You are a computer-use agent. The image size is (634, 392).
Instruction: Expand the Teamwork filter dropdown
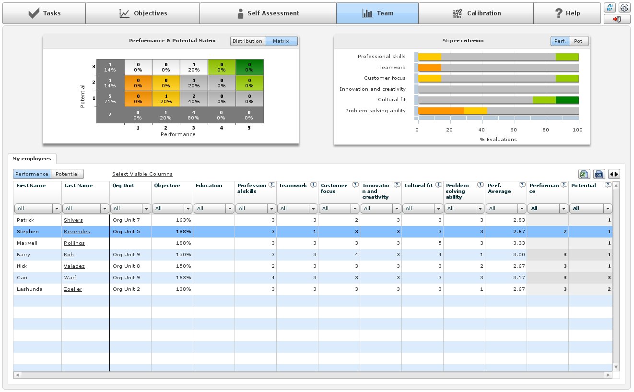pos(297,209)
